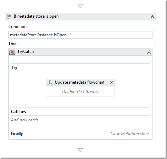
Task: Click the Finally section label
Action: coord(17,133)
